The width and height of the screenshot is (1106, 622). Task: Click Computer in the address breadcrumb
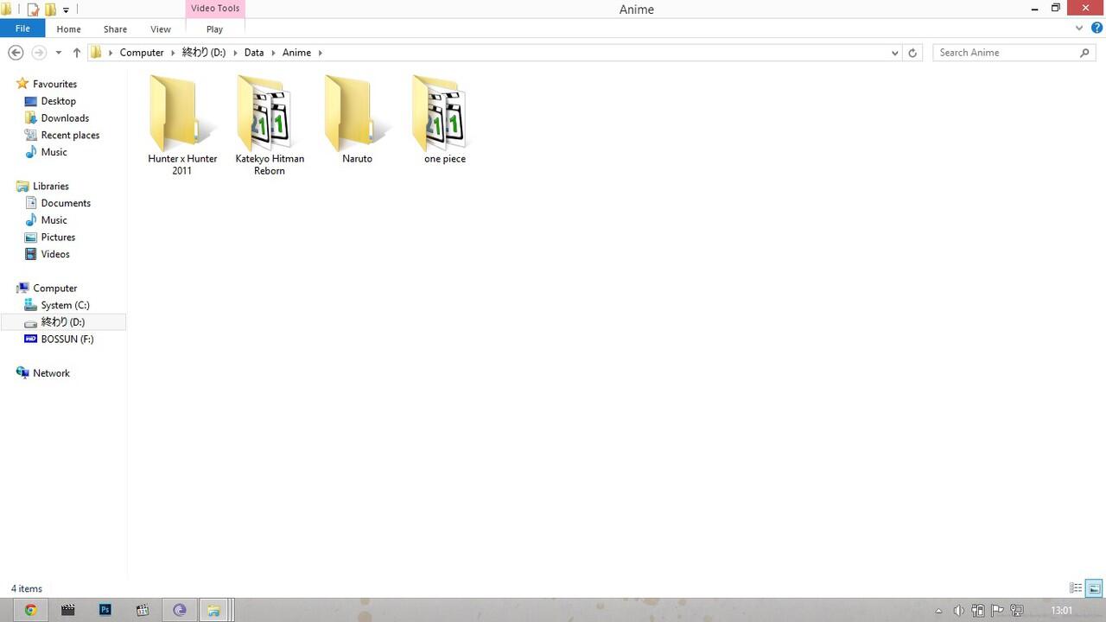pyautogui.click(x=142, y=53)
